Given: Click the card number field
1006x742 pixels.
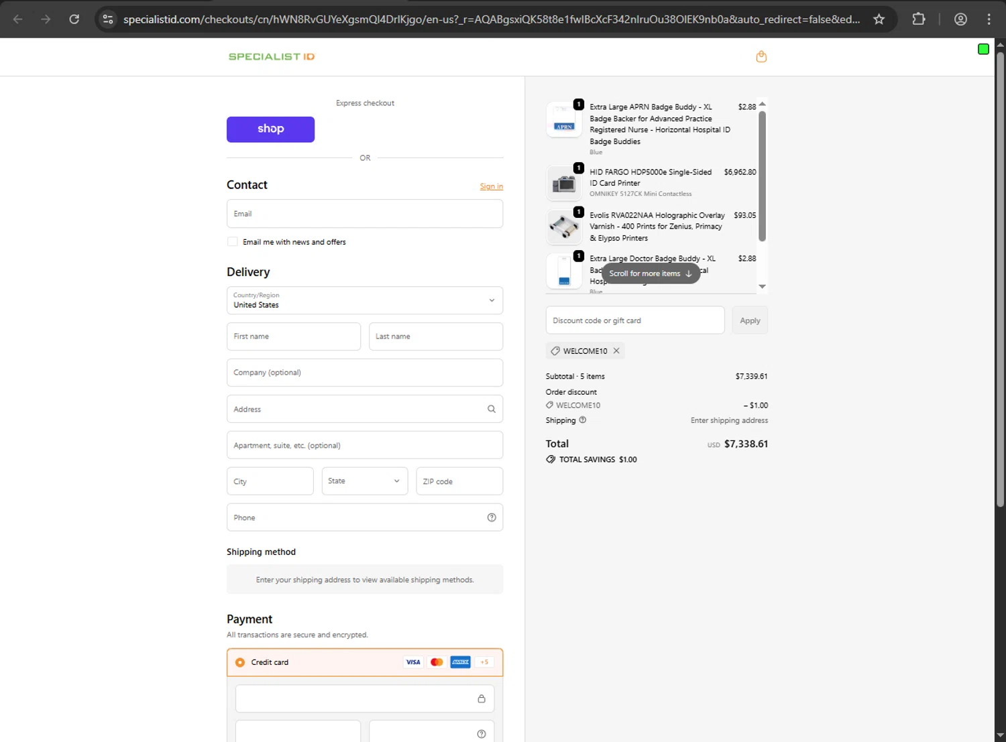Looking at the screenshot, I should click(365, 698).
